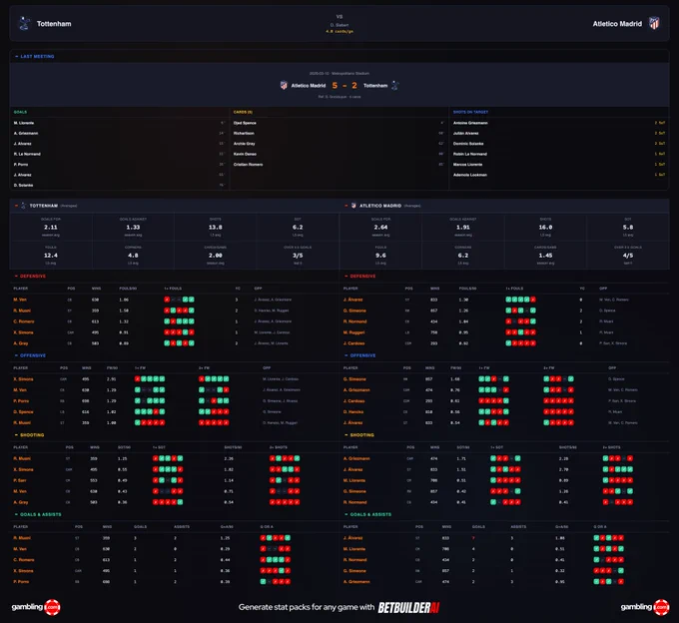
Task: Click Cristian Romero in the Last Meeting cards list
Action: pyautogui.click(x=248, y=164)
